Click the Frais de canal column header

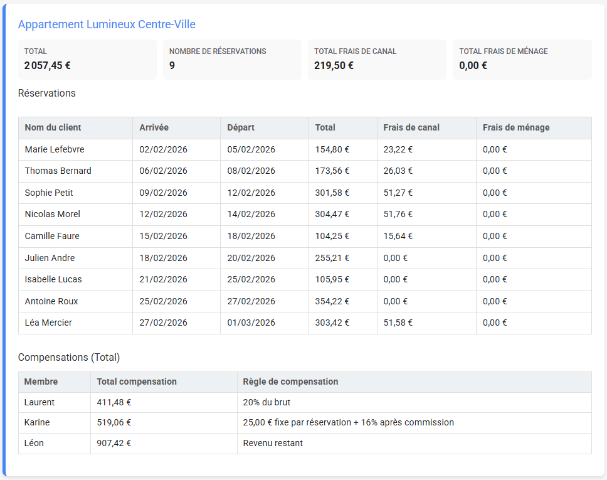[411, 127]
